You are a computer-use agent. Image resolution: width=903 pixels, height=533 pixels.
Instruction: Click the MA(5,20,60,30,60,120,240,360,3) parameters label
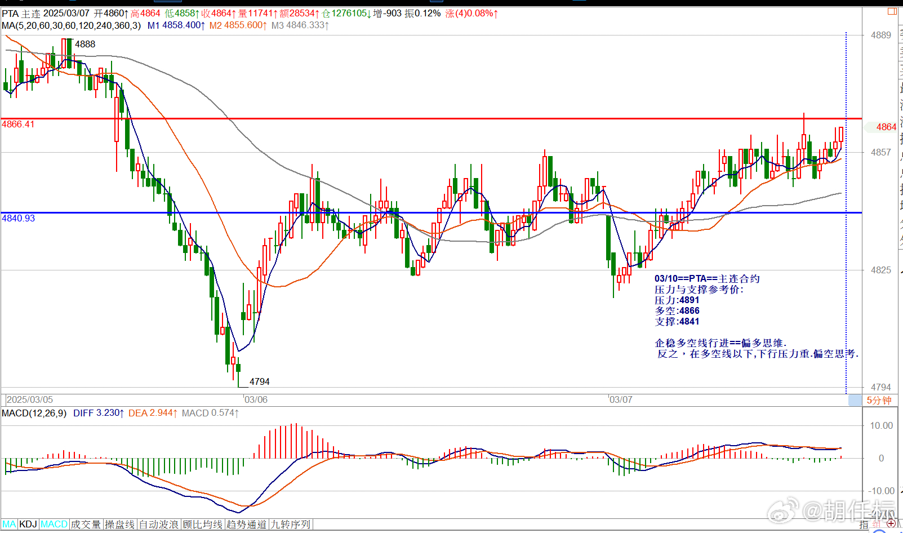click(72, 25)
